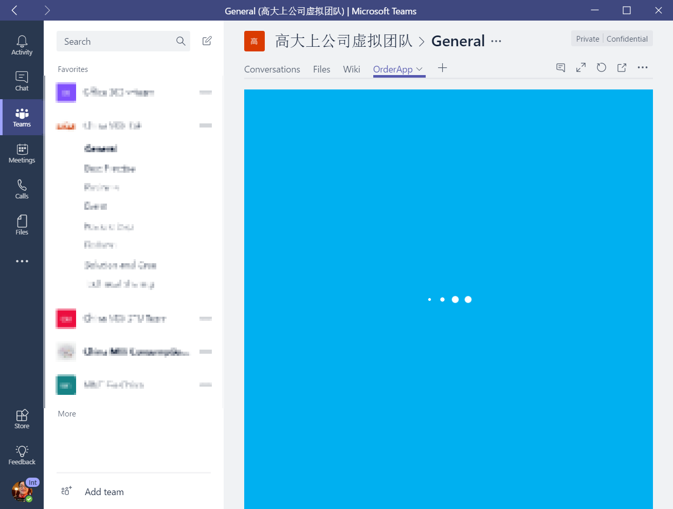Switch to the Files tab
This screenshot has height=509, width=673.
[321, 69]
